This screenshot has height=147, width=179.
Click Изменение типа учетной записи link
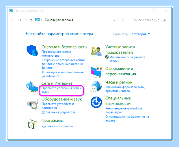(x=127, y=59)
